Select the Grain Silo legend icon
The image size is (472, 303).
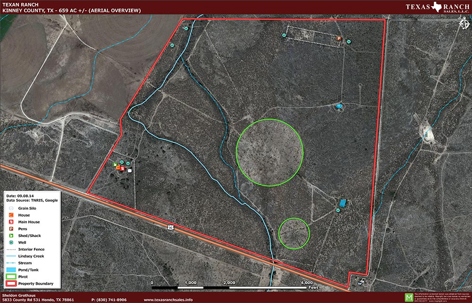click(10, 208)
